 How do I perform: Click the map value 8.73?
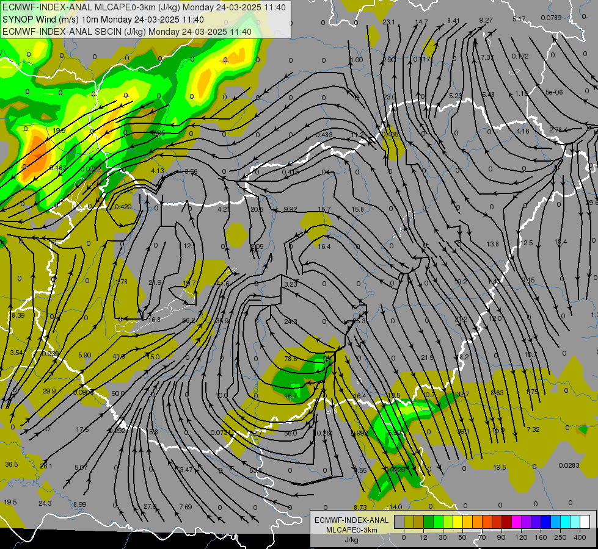coord(360,507)
